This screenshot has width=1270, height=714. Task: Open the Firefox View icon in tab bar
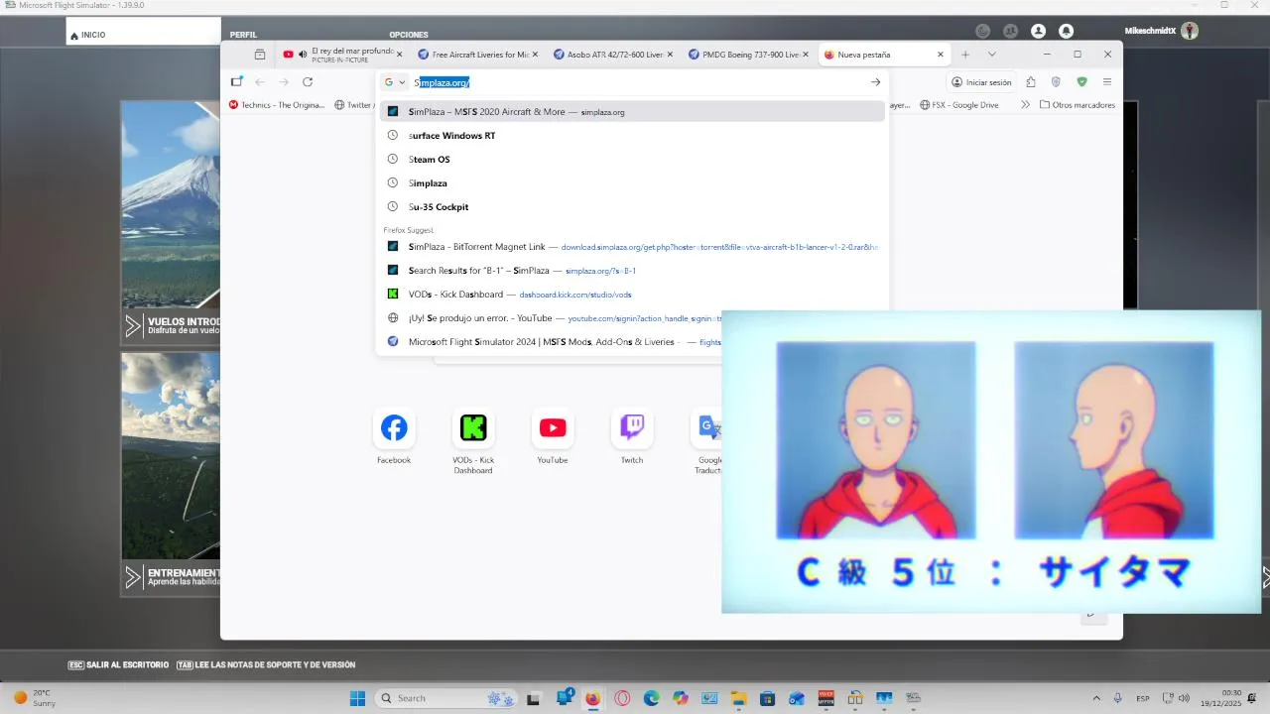click(259, 55)
